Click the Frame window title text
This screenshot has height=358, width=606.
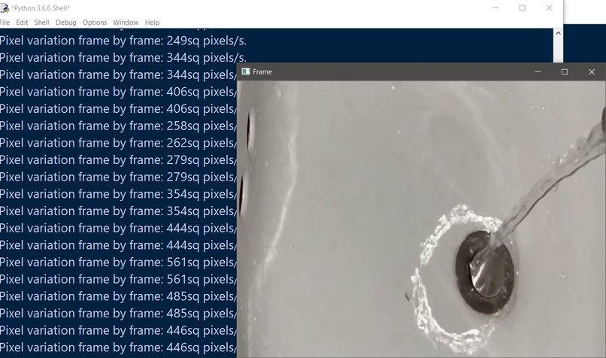262,72
